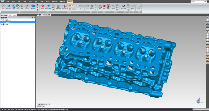The width and height of the screenshot is (209, 111).
Task: Expand the first 复合点 1 tree node
Action: coord(1,20)
